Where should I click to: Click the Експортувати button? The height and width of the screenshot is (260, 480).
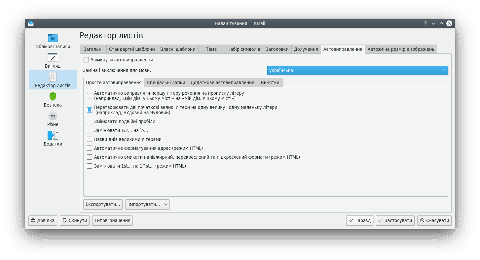coord(103,205)
